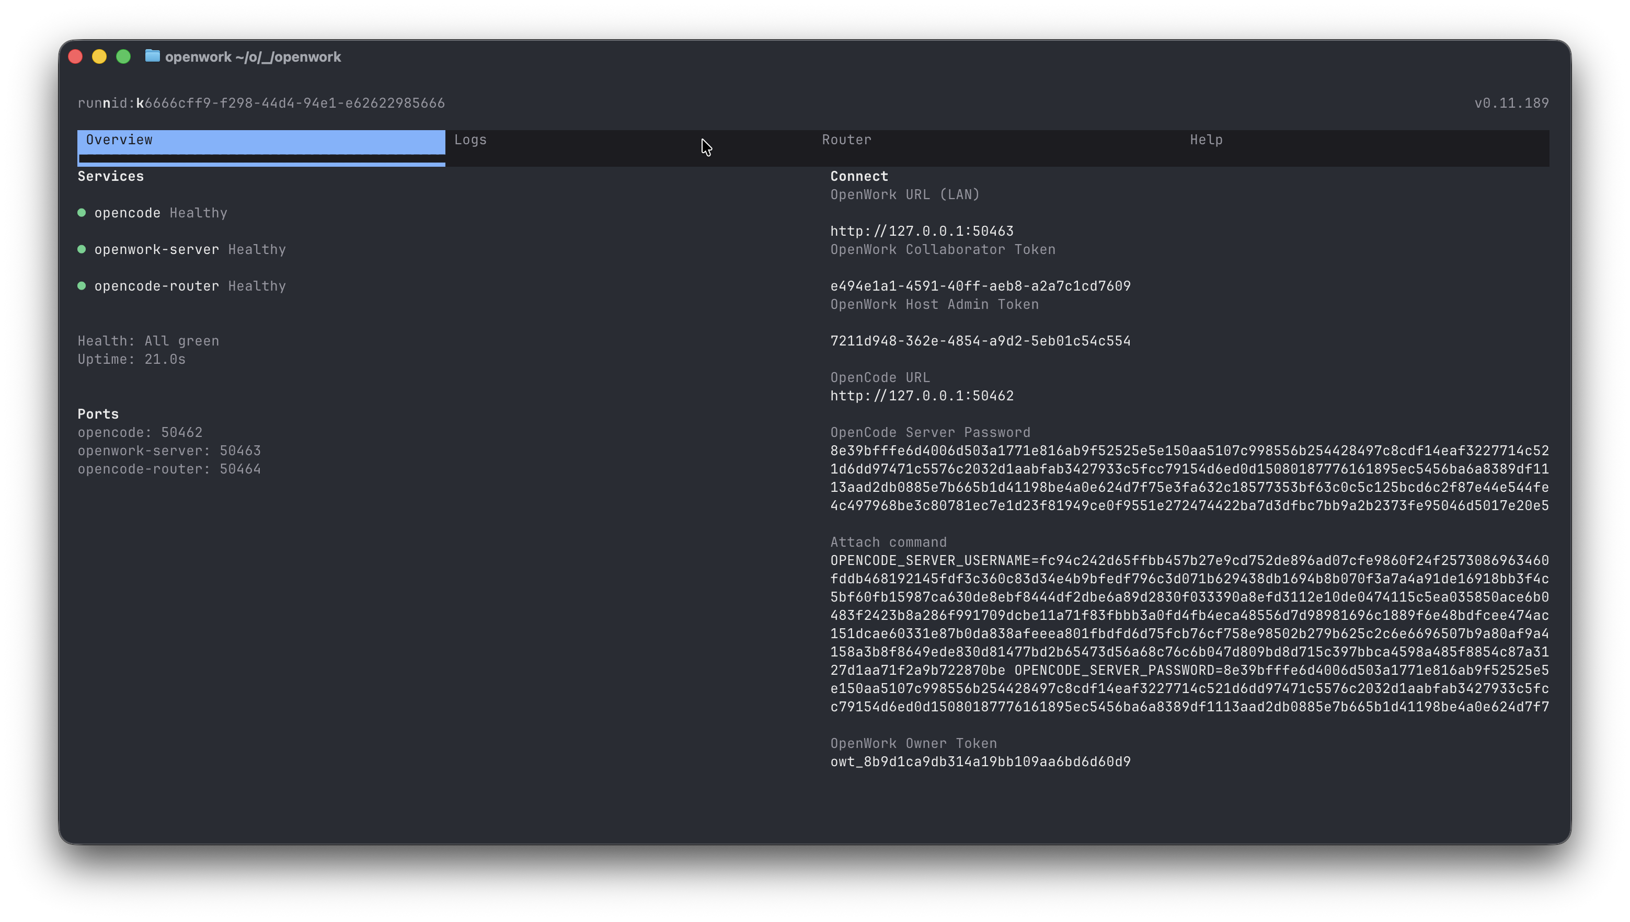Click the run id k6666cff9 text
1630x922 pixels.
[261, 102]
